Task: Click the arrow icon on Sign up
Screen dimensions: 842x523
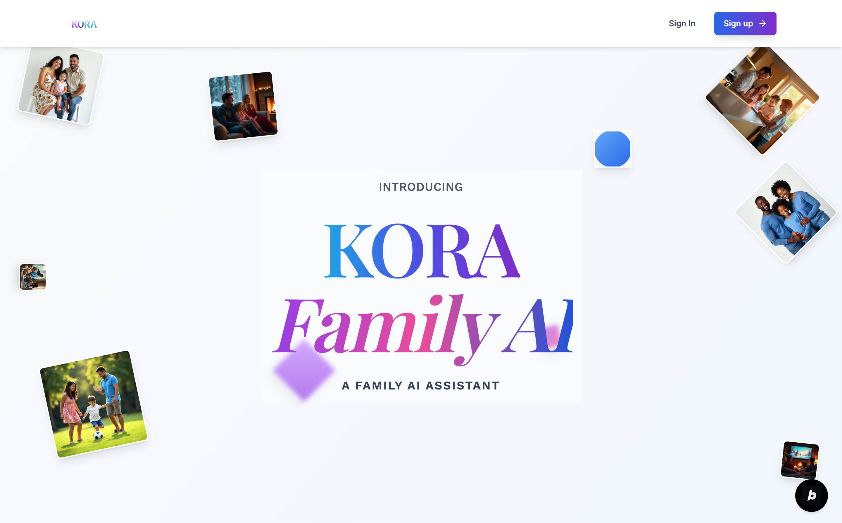Action: point(762,24)
